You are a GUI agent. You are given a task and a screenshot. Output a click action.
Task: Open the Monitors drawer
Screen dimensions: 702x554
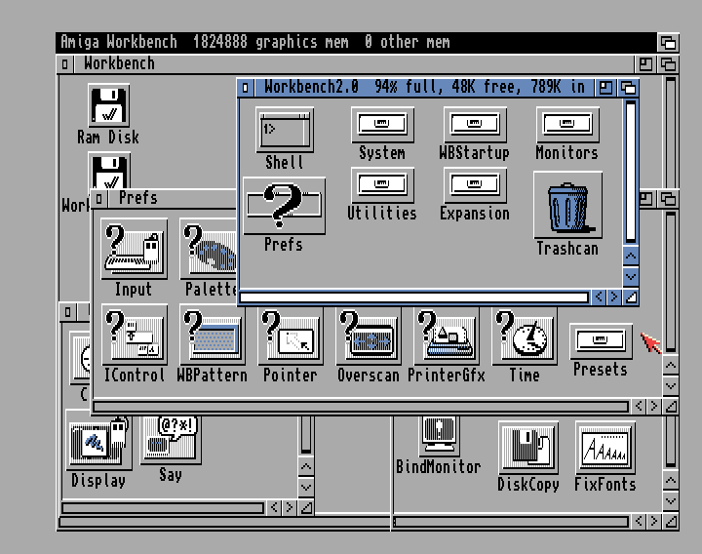[566, 125]
